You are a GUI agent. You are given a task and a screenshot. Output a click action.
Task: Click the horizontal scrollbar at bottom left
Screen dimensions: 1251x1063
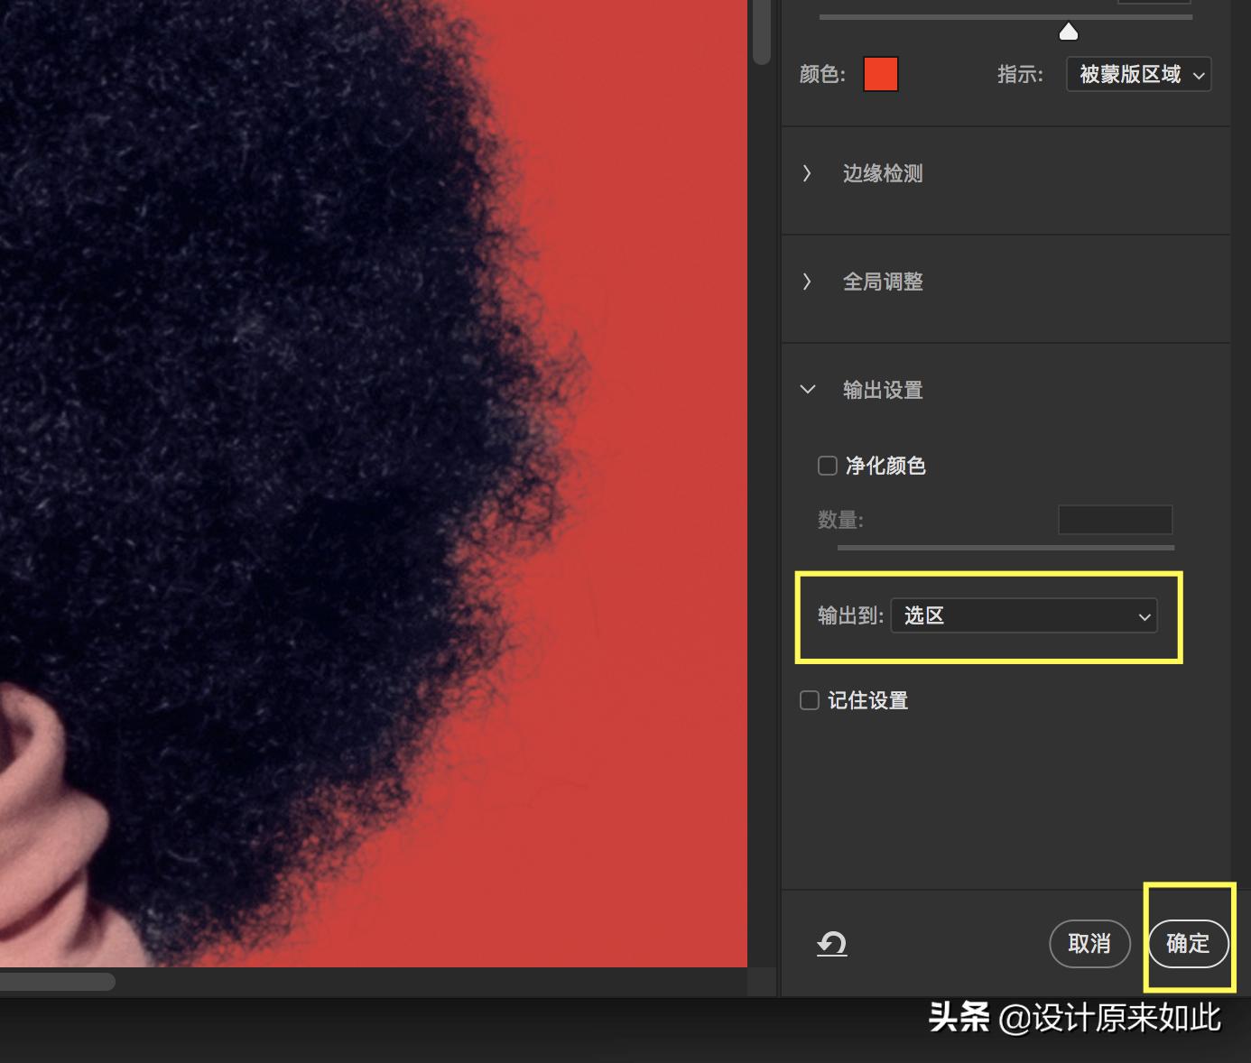[58, 982]
